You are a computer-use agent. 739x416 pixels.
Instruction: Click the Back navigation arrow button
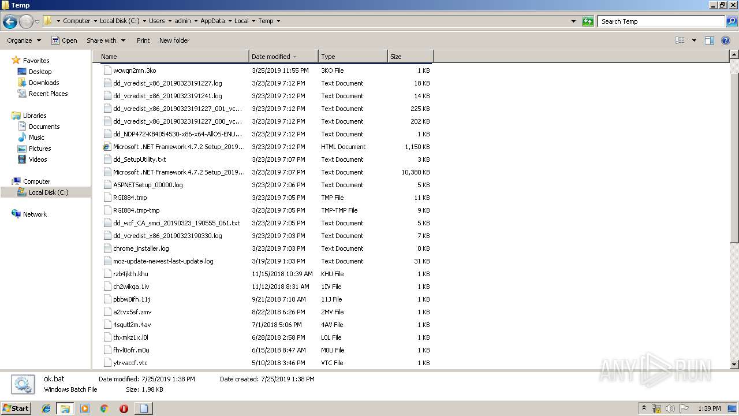point(10,21)
